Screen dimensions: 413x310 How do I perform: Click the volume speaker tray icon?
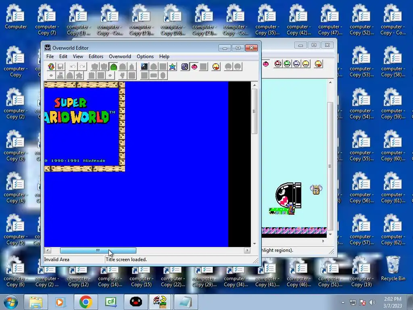coord(372,302)
